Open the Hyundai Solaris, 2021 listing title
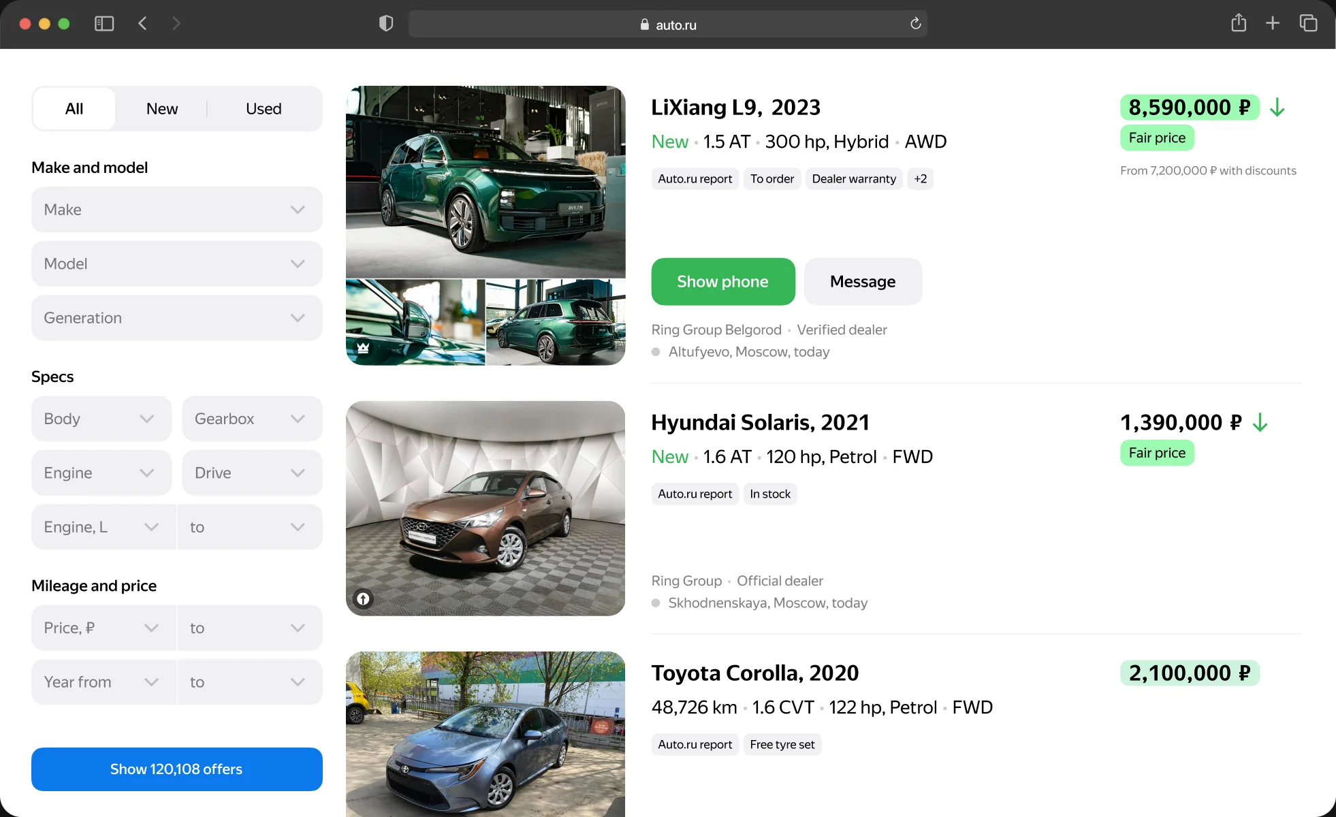The height and width of the screenshot is (817, 1336). click(760, 423)
